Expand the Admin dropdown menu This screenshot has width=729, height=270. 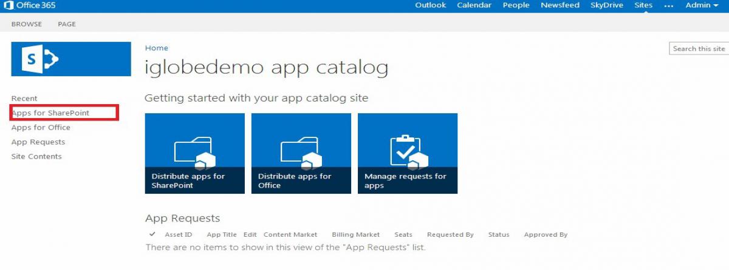pos(702,5)
